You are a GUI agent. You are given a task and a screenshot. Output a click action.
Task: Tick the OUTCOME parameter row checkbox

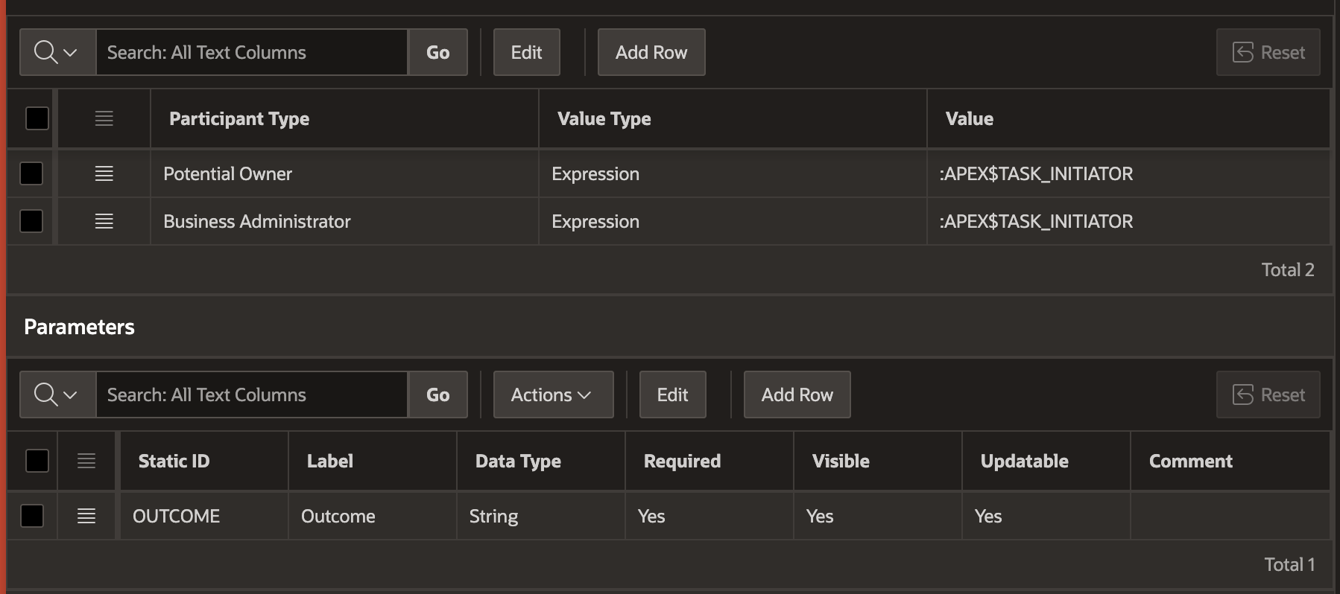[32, 516]
